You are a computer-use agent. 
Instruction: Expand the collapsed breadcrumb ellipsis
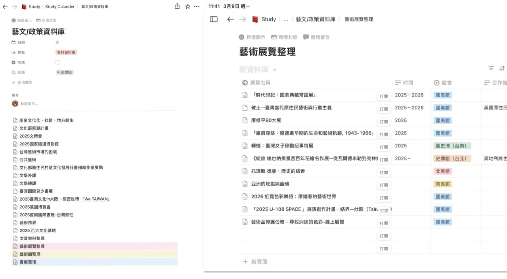coord(286,19)
